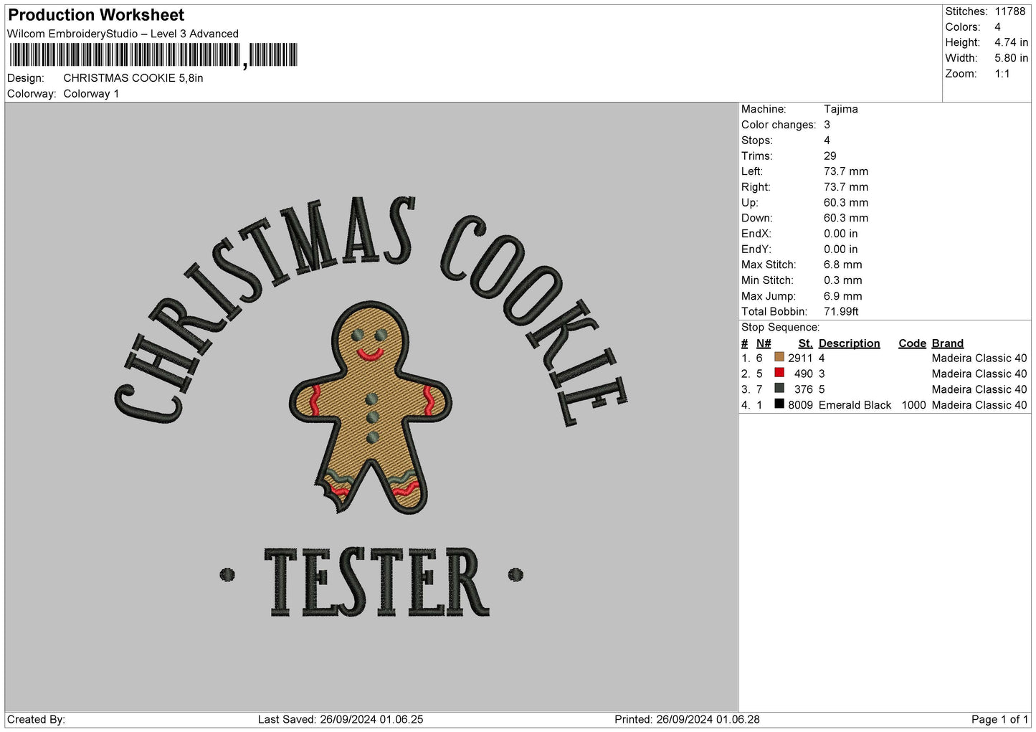Click the 'Right:' label
The width and height of the screenshot is (1036, 732).
[756, 187]
